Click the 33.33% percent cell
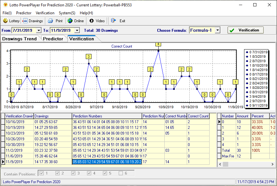The height and width of the screenshot is (186, 277). click(x=260, y=122)
